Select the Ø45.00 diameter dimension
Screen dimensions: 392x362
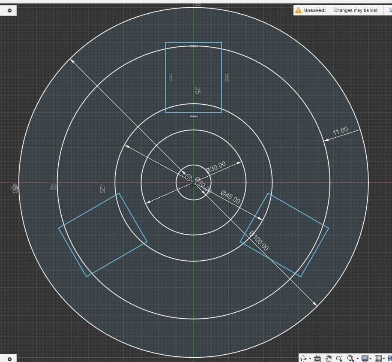tap(230, 197)
